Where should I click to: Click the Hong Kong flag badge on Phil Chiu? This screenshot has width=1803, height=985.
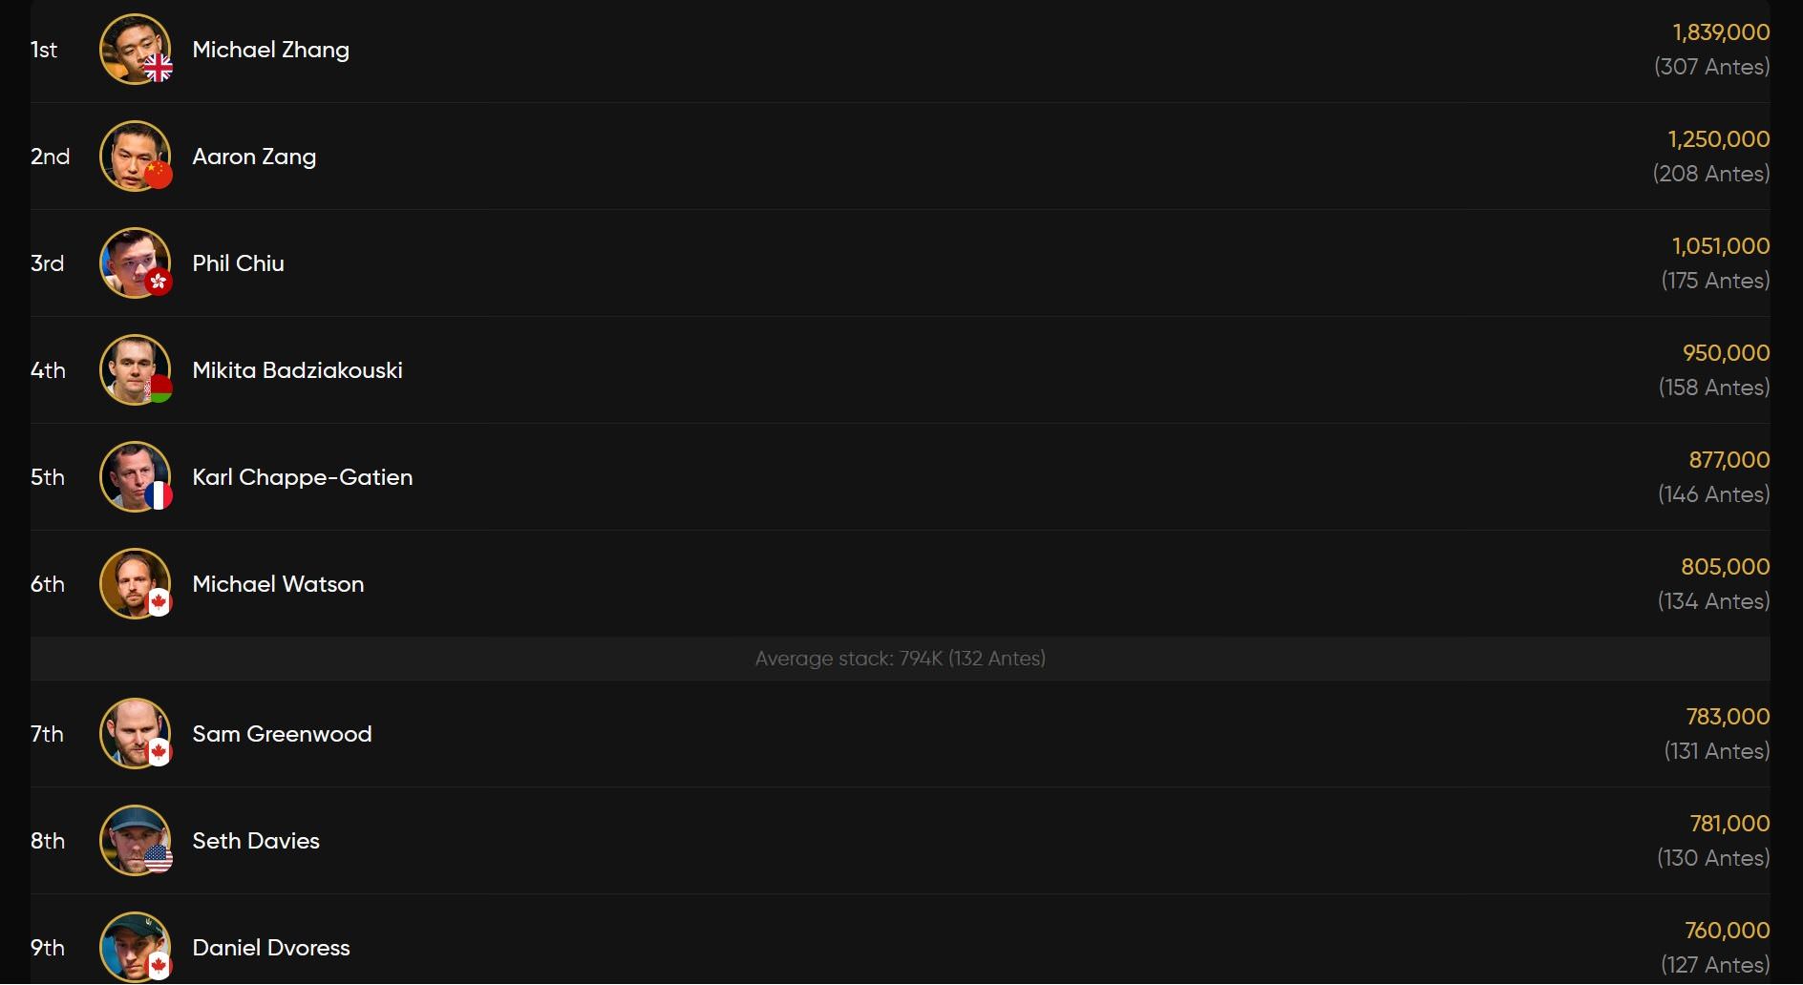pos(159,282)
